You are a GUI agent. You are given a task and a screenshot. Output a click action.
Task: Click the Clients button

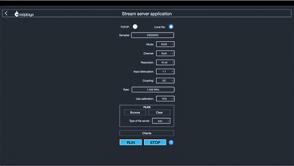(147, 133)
